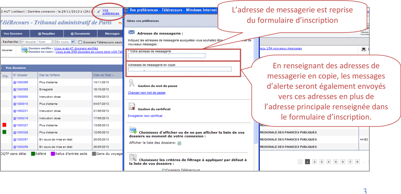This screenshot has height=194, width=401.
Task: Open dossier @1300258
Action: (x=21, y=147)
